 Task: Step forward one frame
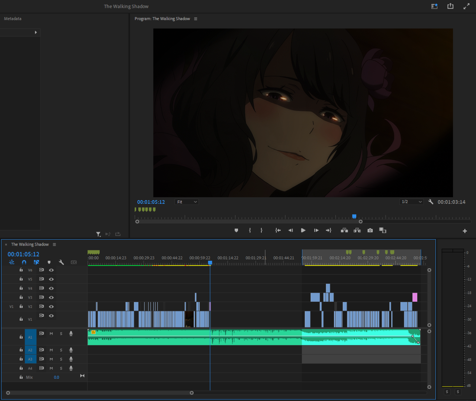(316, 231)
